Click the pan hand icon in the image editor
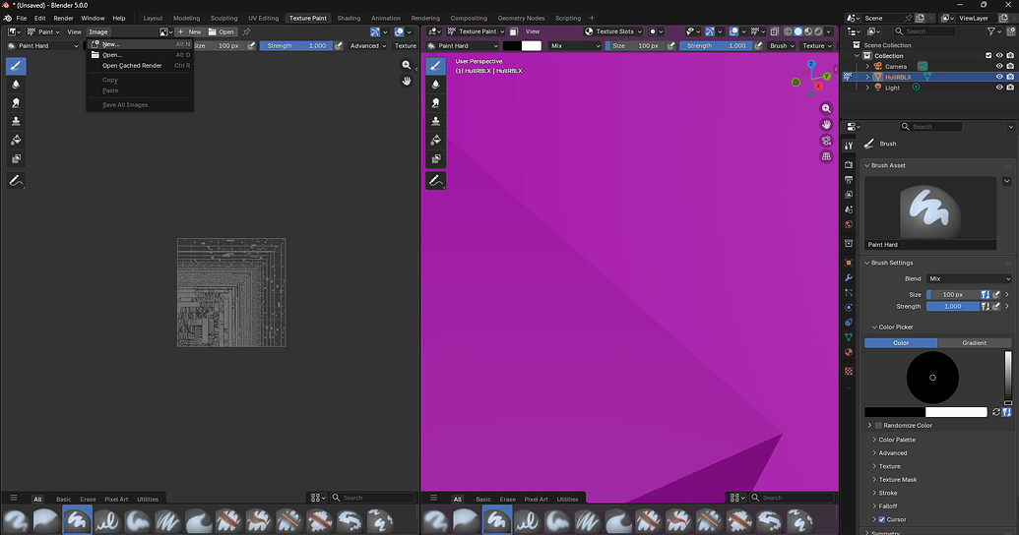This screenshot has height=535, width=1019. [407, 81]
